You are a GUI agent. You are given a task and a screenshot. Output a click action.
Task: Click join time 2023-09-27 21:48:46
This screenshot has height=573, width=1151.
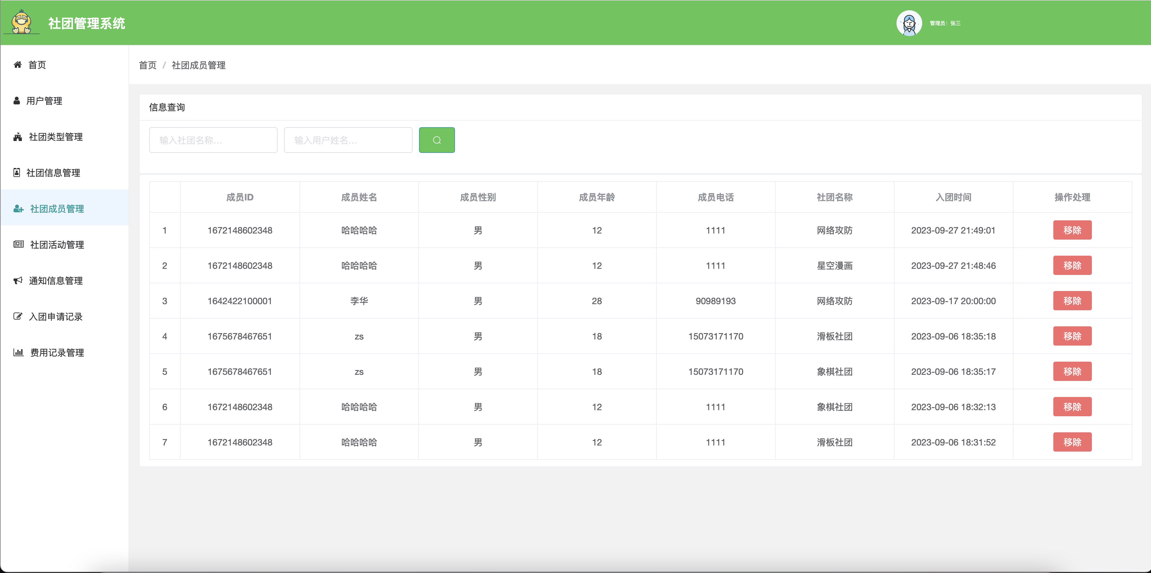(x=953, y=265)
